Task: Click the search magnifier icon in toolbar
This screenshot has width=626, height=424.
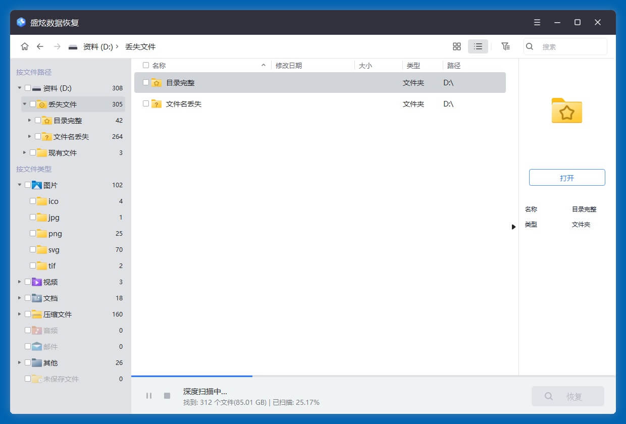Action: click(x=529, y=46)
